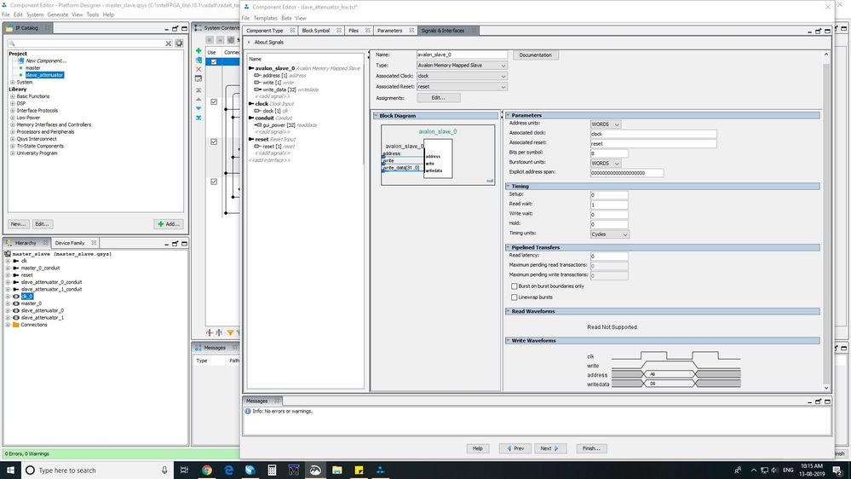The height and width of the screenshot is (479, 851).
Task: Click the blue move-down arrow icon
Action: pos(198,108)
